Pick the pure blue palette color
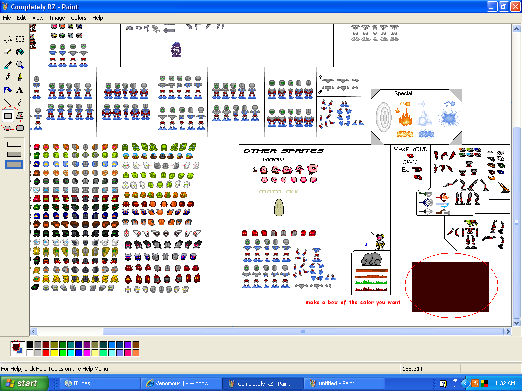Viewport: 522px width, 391px height. (79, 352)
